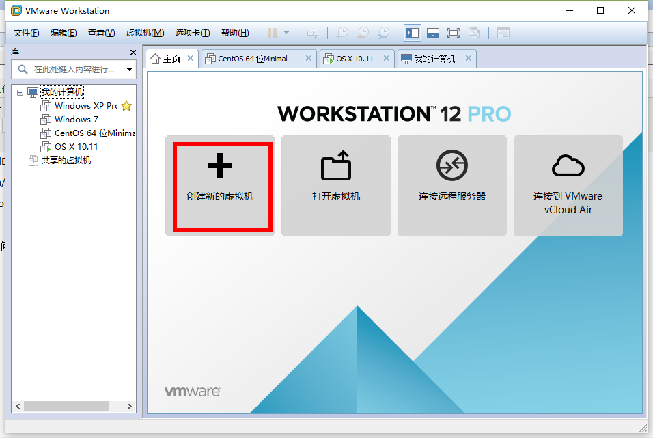Screen dimensions: 653x438
Task: Select Windows XP Pro in the library
Action: click(86, 106)
